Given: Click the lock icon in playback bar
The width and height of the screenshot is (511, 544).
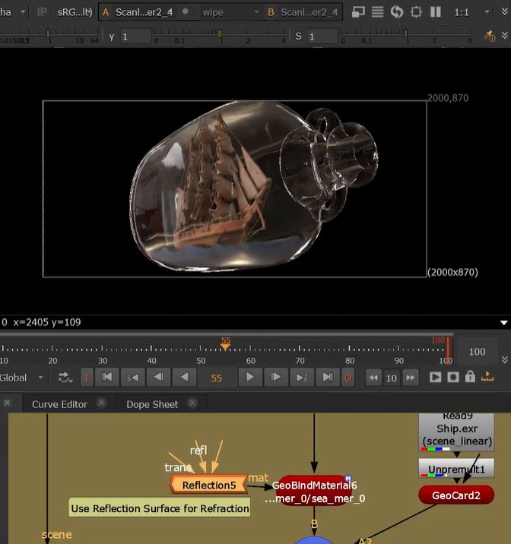Looking at the screenshot, I should (471, 377).
